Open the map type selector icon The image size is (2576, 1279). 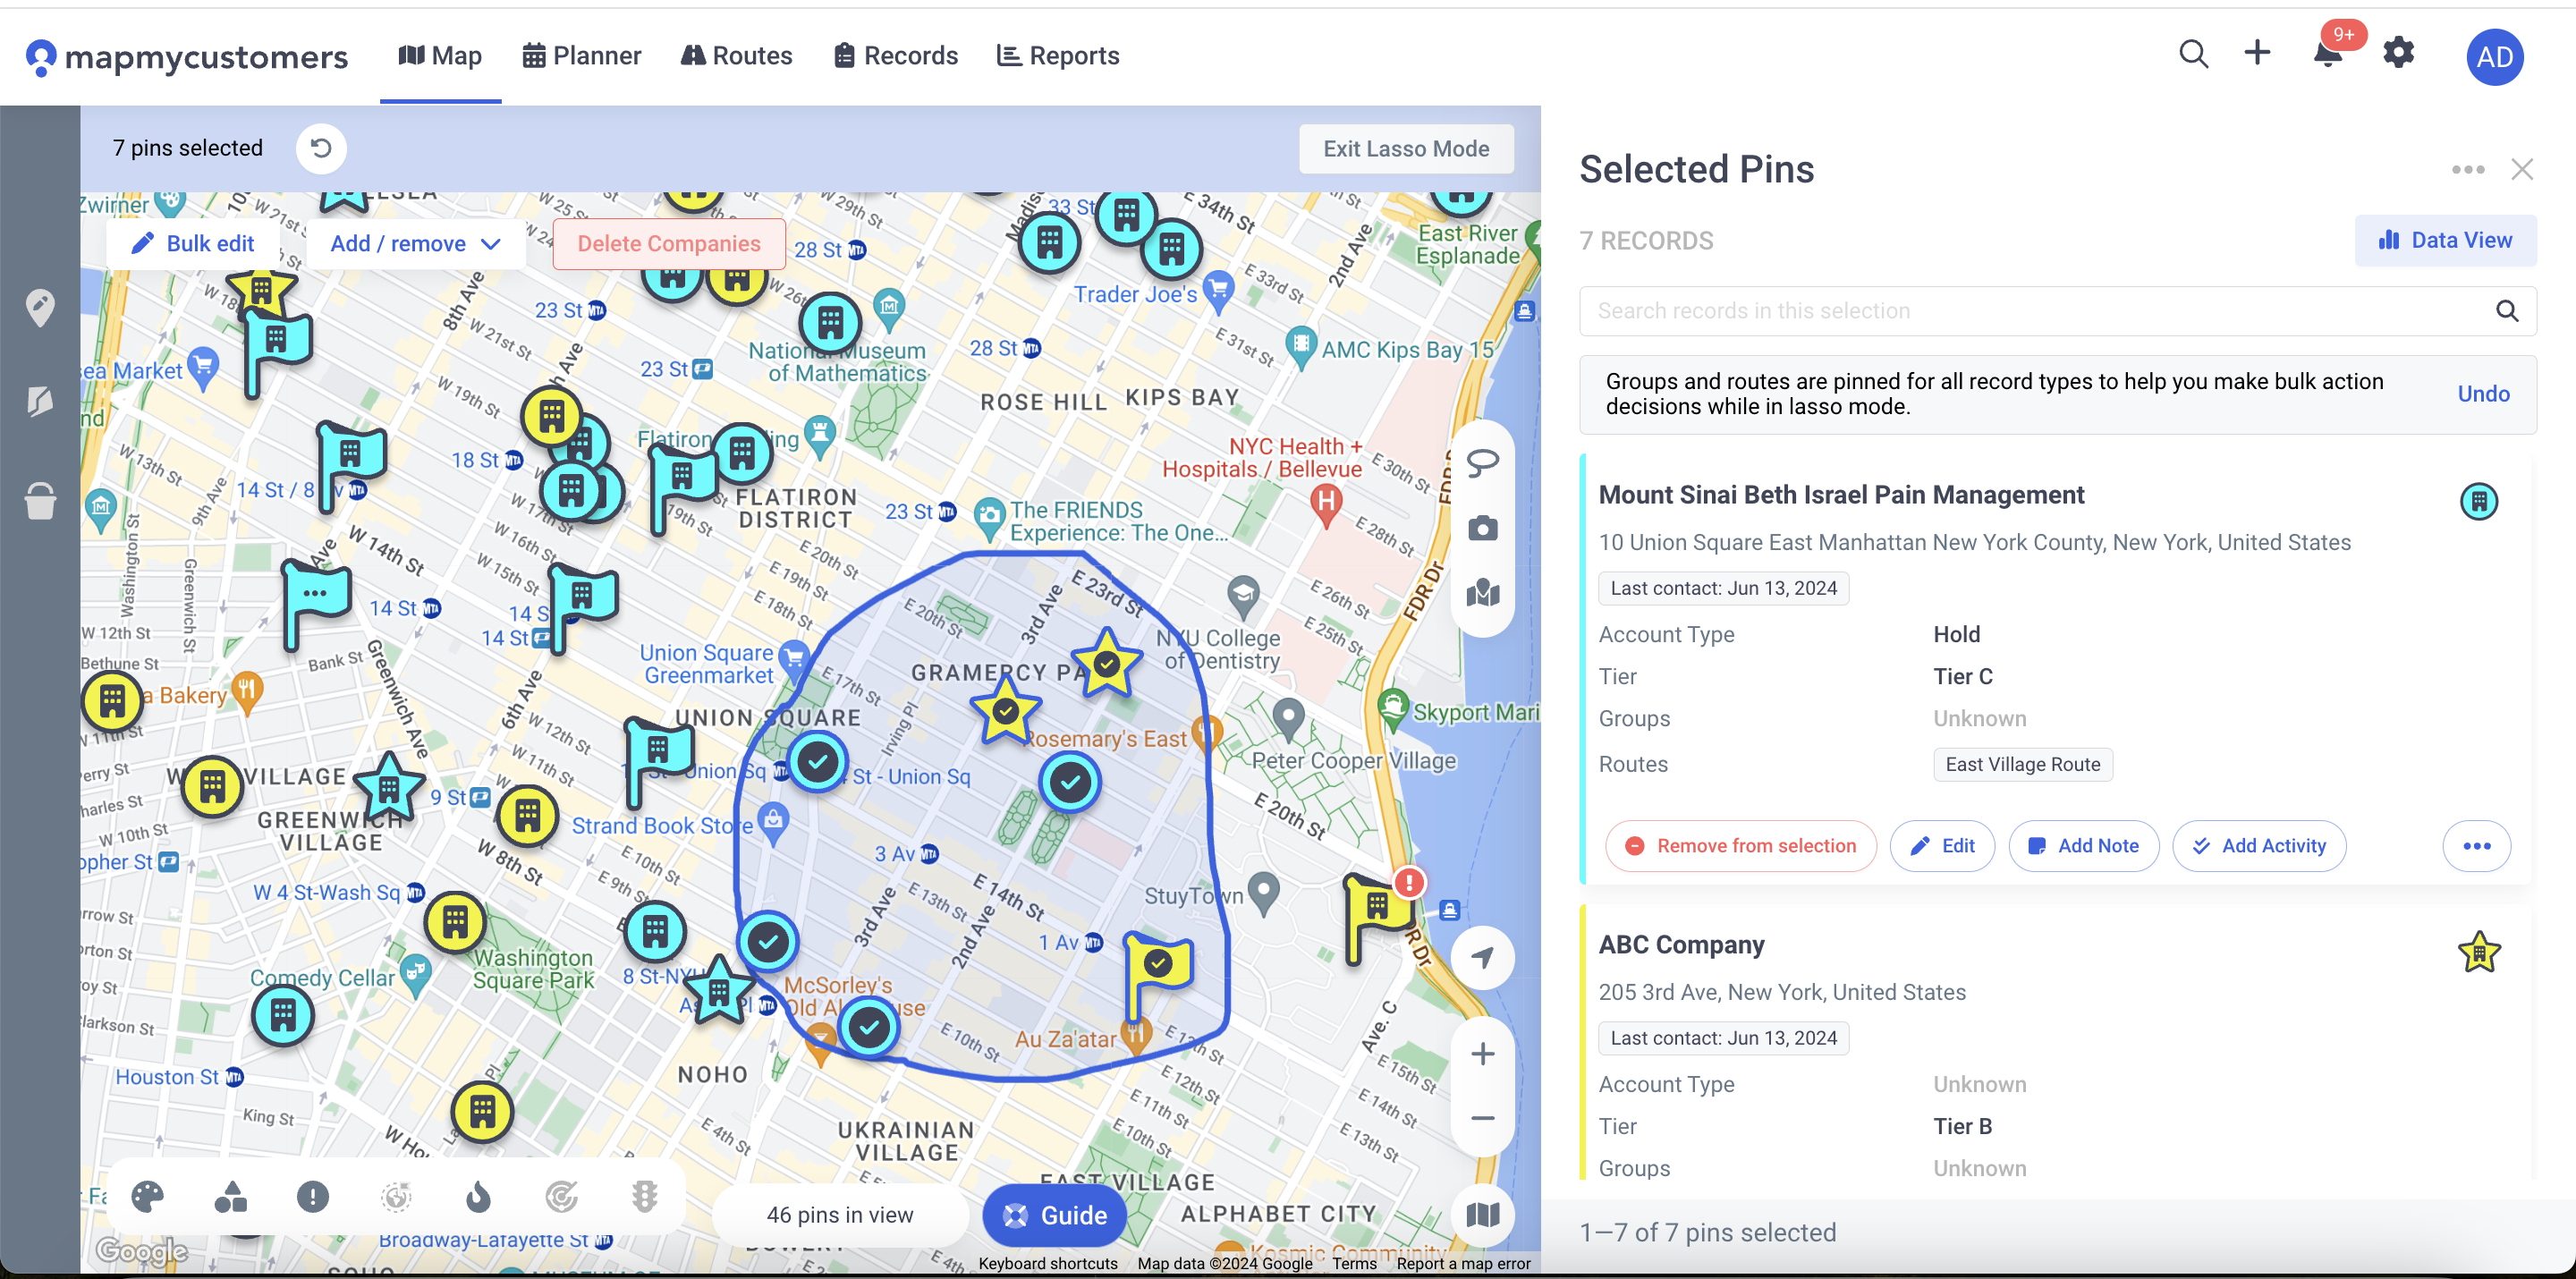coord(1482,1215)
